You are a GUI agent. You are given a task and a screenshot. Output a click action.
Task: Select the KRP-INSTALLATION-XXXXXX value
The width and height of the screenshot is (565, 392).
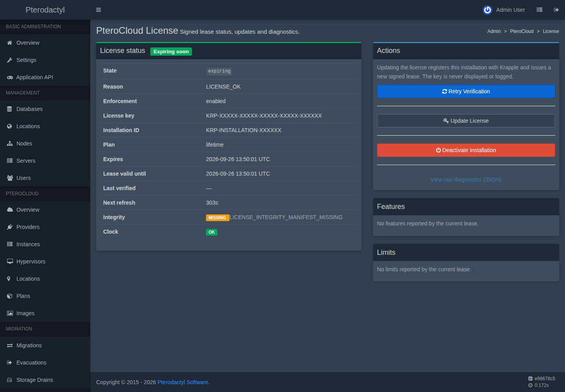click(x=244, y=130)
